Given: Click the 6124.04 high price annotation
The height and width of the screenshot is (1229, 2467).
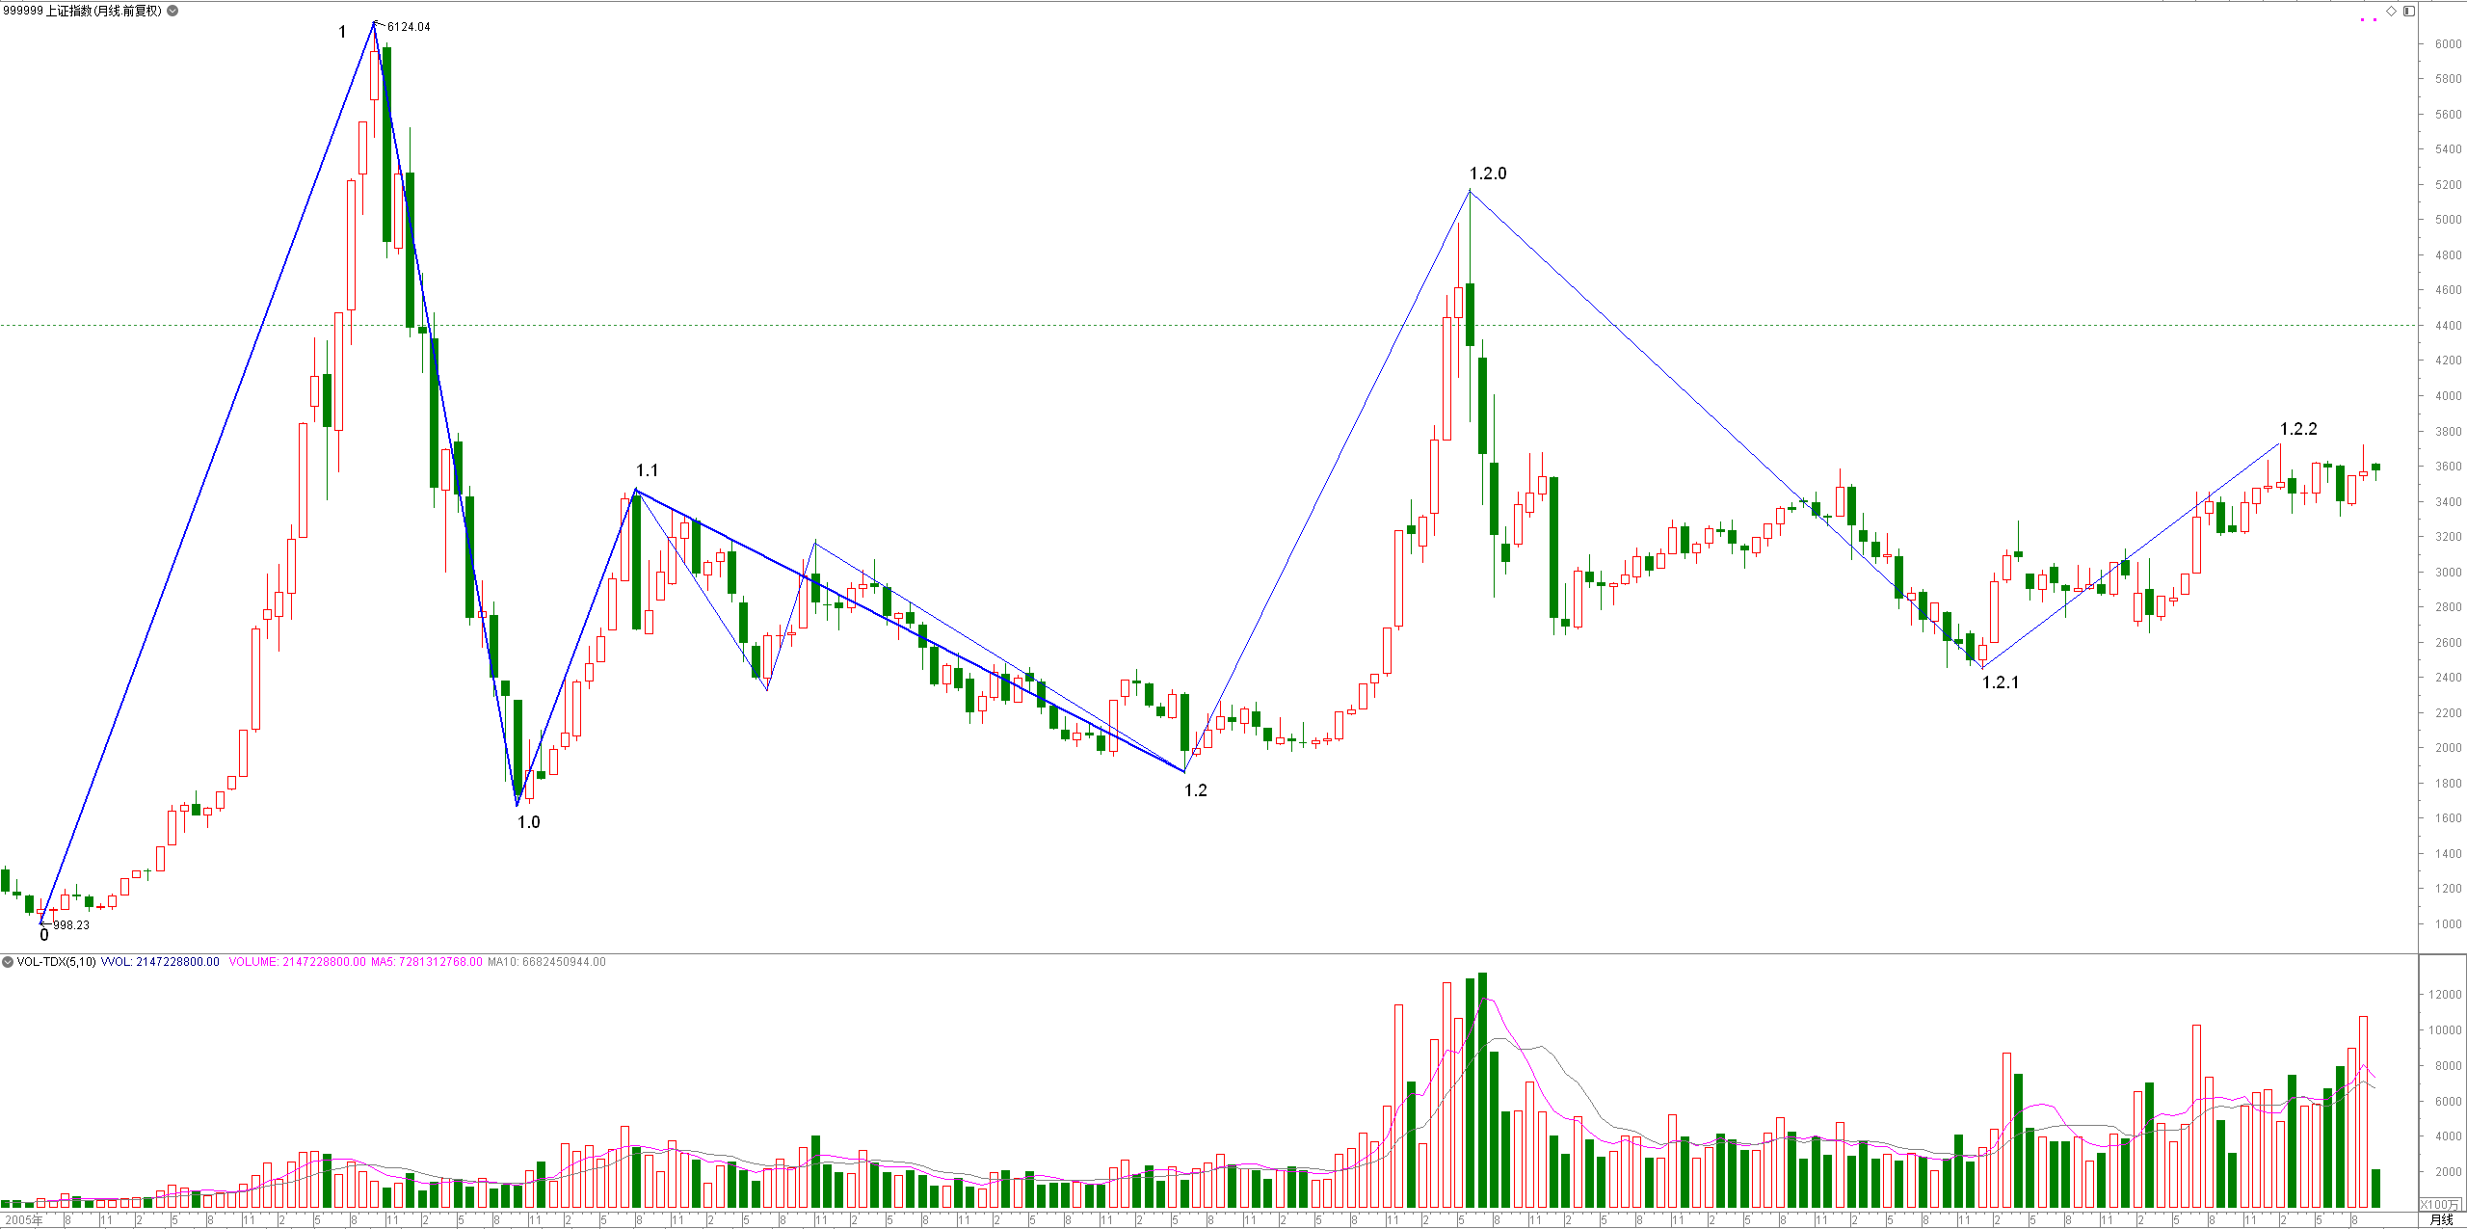Looking at the screenshot, I should 409,26.
